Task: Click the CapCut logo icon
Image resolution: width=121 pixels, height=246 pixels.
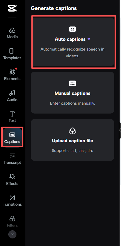Action: click(x=12, y=8)
